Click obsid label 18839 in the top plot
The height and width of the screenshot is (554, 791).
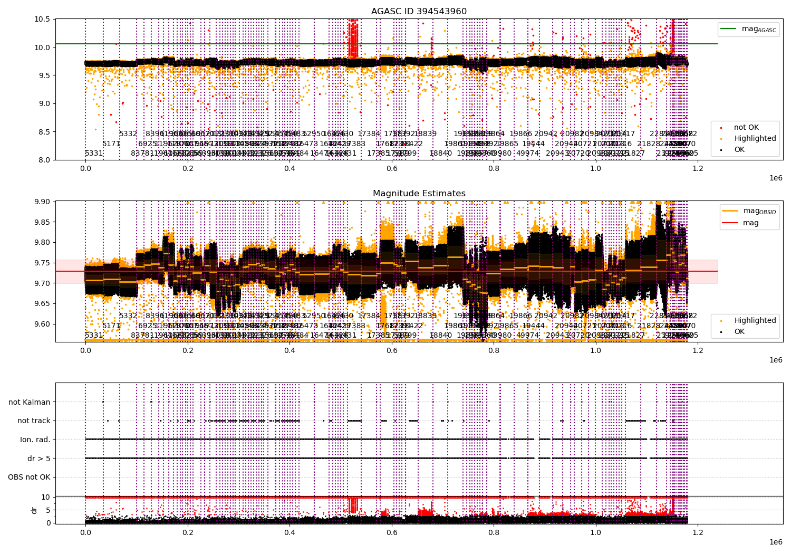tap(426, 134)
